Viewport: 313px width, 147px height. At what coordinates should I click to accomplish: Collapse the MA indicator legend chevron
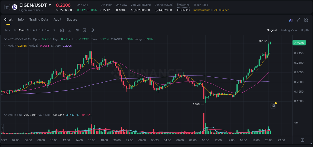point(6,46)
